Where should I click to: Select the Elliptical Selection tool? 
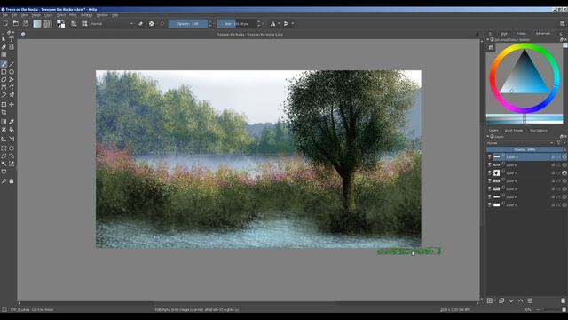[12, 148]
